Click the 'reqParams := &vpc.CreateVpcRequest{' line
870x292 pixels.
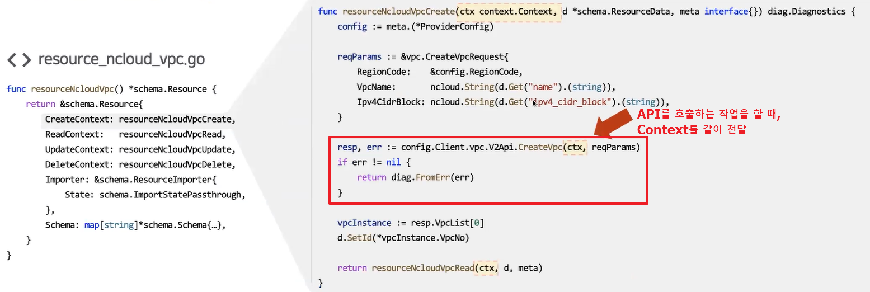423,56
